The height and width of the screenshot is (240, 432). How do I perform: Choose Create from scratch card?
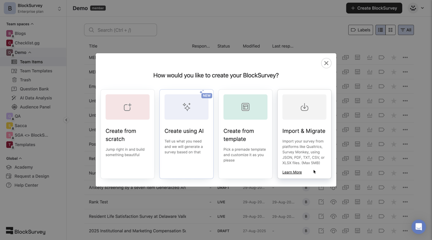(127, 134)
